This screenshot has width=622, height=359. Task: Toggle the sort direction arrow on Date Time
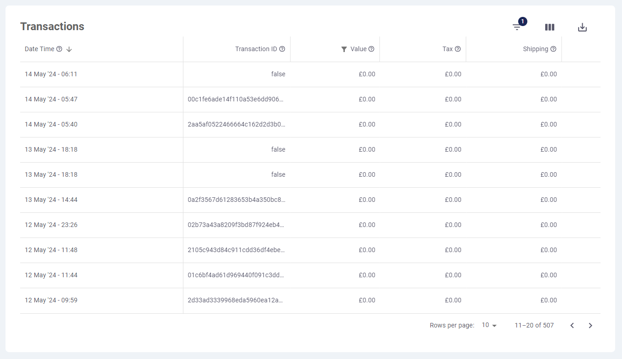click(69, 49)
